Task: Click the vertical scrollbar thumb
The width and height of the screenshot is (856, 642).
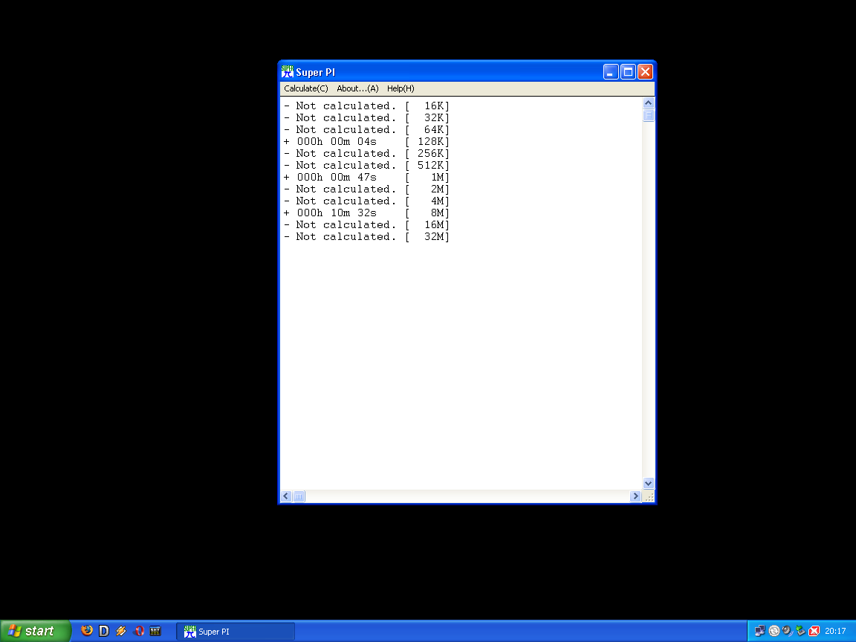Action: pos(649,115)
